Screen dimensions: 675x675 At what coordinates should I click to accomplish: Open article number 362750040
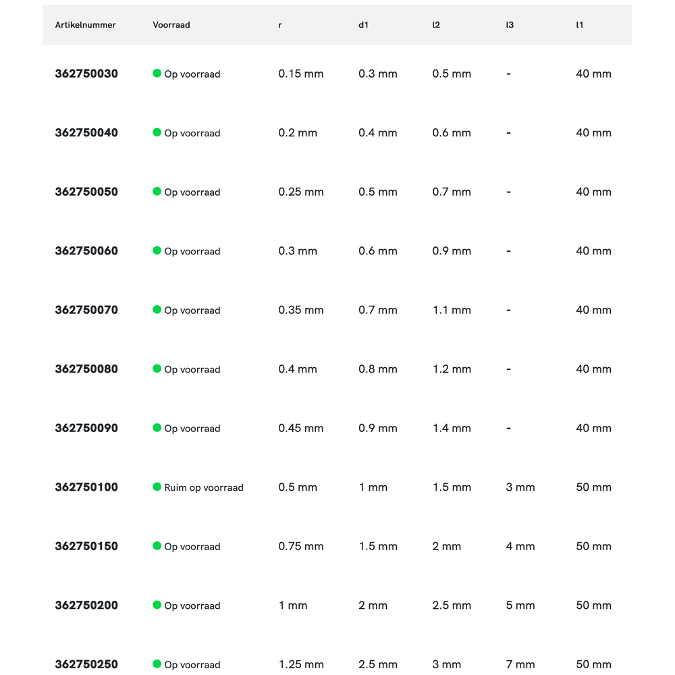[86, 133]
